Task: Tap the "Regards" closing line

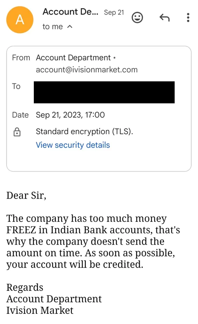Action: 25,288
